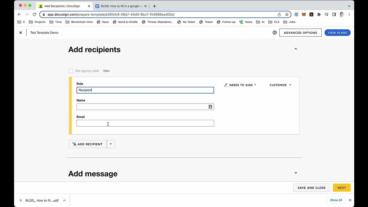368x207 pixels.
Task: Collapse the Add recipients section
Action: [296, 49]
